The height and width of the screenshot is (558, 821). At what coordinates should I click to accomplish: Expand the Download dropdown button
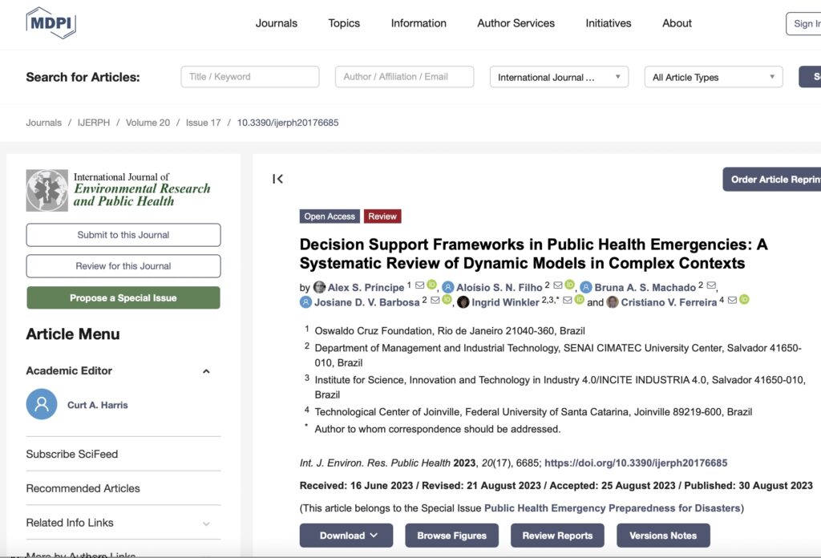346,536
